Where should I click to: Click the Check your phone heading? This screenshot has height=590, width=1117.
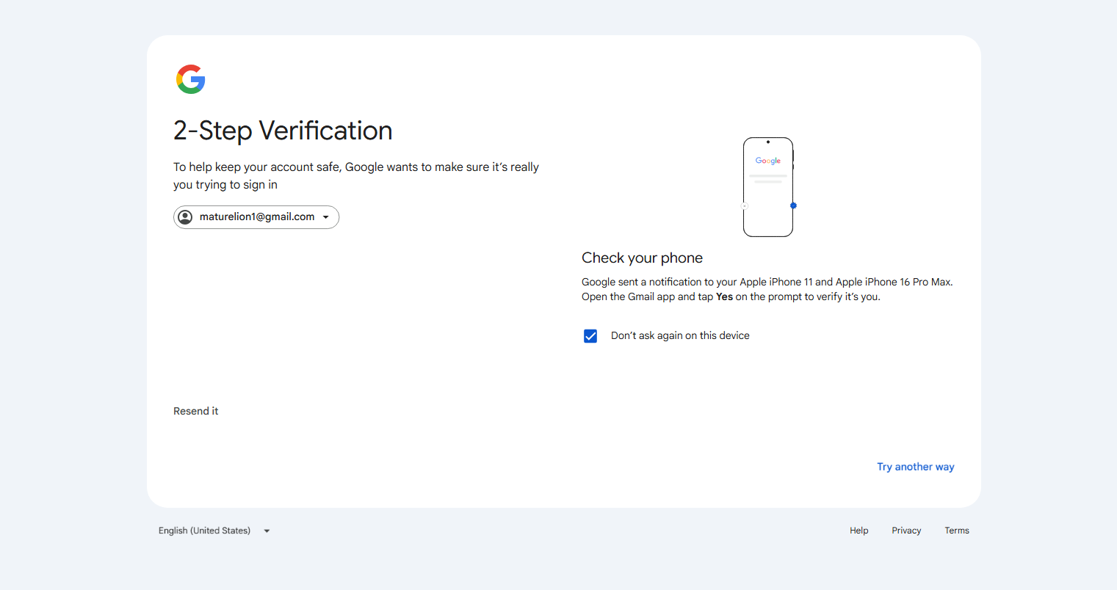click(643, 258)
